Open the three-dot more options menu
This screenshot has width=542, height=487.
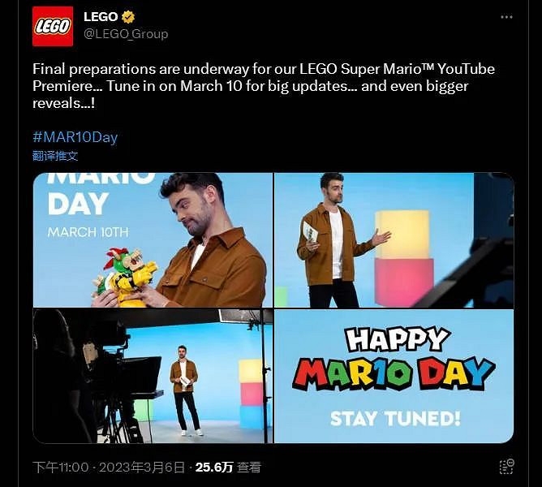click(506, 17)
